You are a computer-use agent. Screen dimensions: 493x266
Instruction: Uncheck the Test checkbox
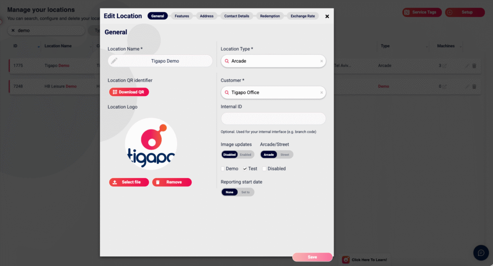(x=245, y=169)
